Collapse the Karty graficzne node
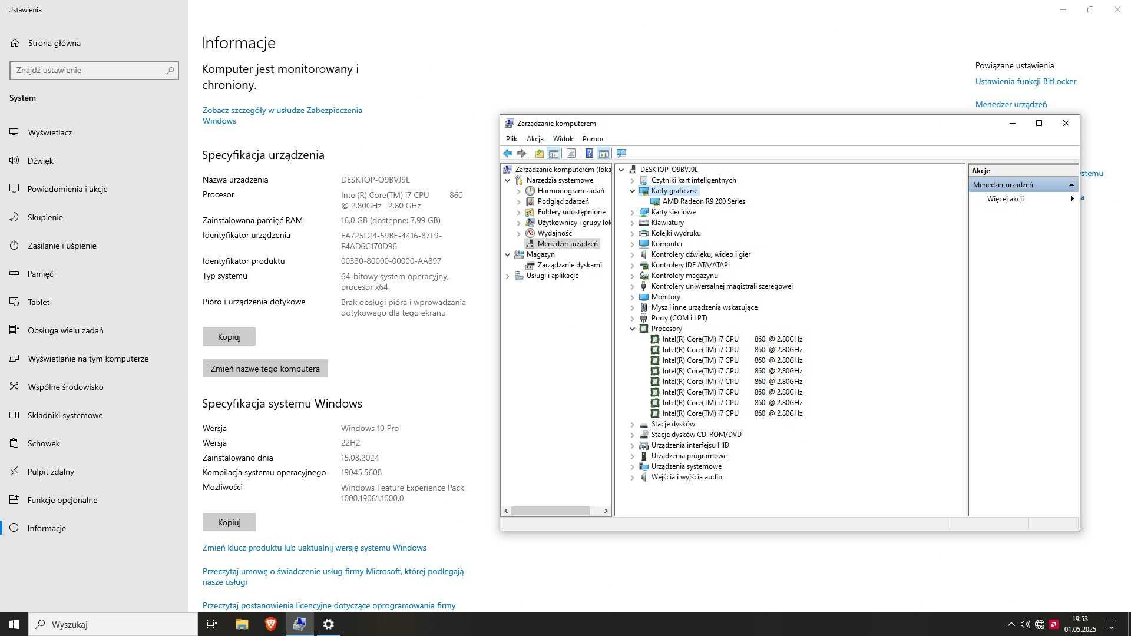Viewport: 1131px width, 636px height. click(x=633, y=191)
